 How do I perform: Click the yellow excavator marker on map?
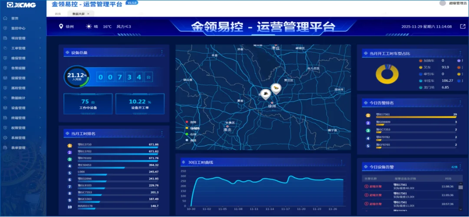pyautogui.click(x=275, y=88)
